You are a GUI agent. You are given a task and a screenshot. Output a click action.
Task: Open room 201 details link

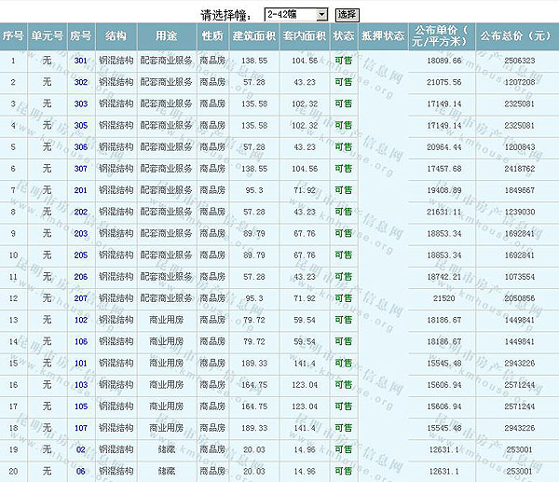coord(81,190)
